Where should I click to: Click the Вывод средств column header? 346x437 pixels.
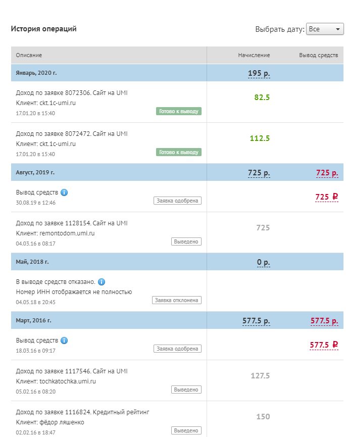point(318,55)
